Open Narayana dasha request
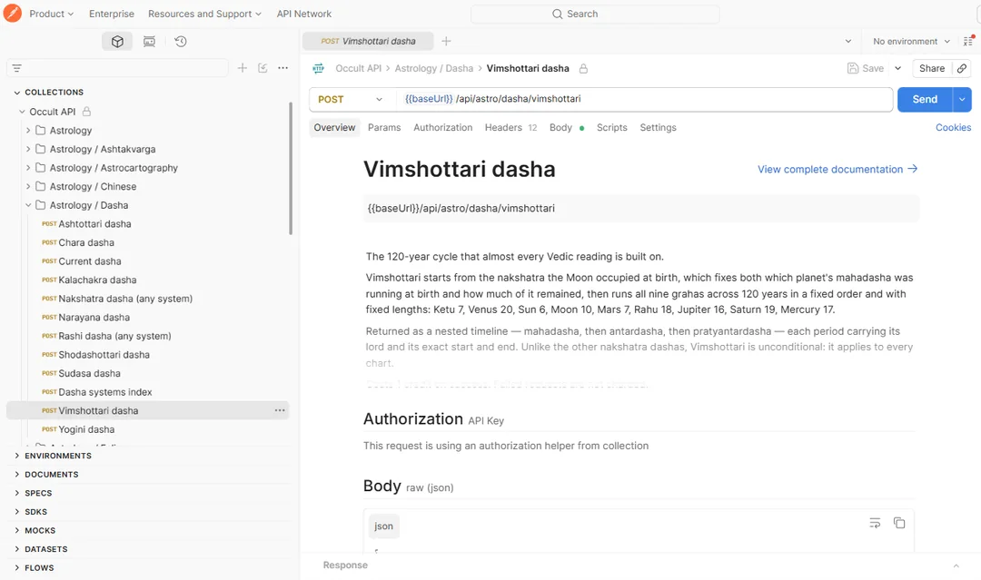 point(94,318)
